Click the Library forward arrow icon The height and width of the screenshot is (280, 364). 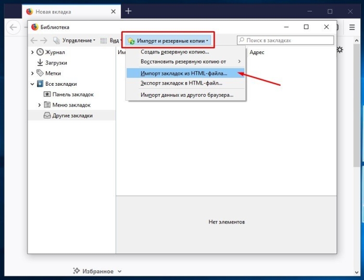(x=44, y=41)
